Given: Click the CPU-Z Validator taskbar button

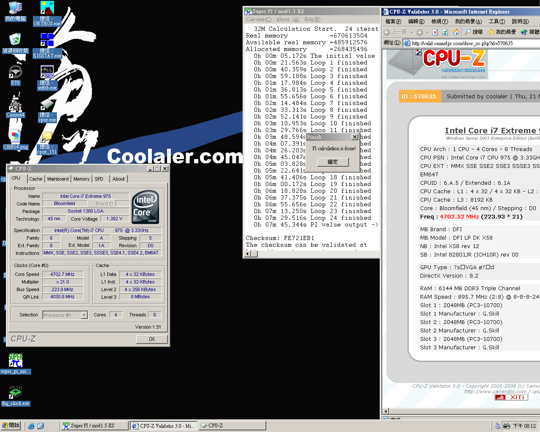Looking at the screenshot, I should (163, 426).
